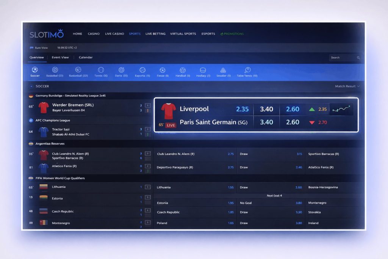Click the 2.70 falling odds indicator
Image resolution: width=388 pixels, height=259 pixels.
[x=318, y=122]
